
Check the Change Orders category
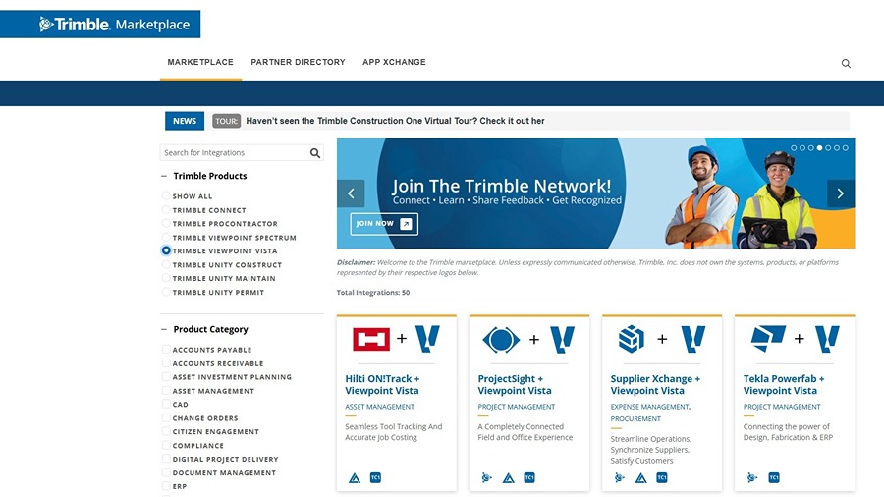tap(166, 418)
